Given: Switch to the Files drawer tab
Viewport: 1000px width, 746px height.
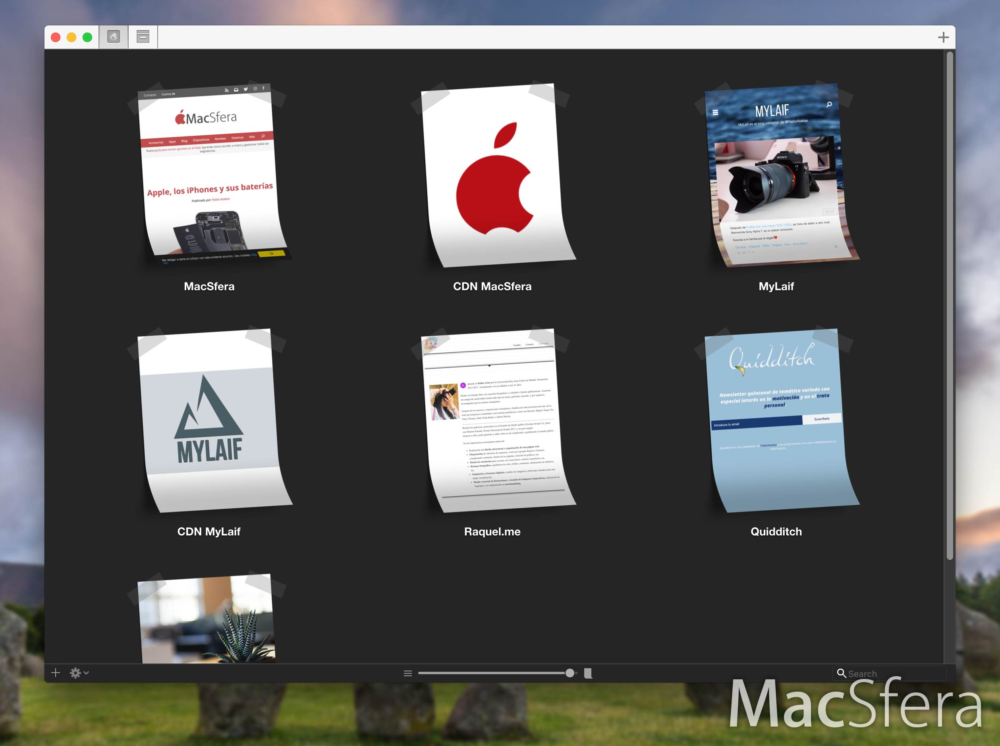Looking at the screenshot, I should [x=143, y=37].
